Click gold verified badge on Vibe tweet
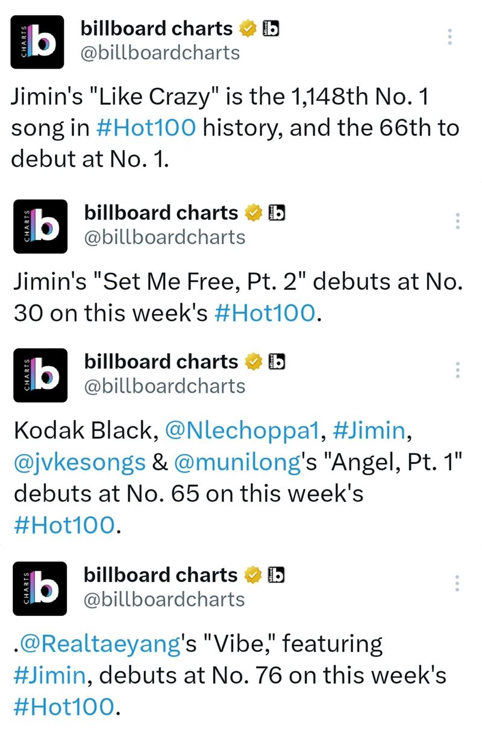The image size is (482, 731). pyautogui.click(x=252, y=575)
